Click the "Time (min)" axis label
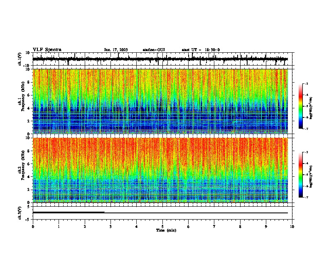 pos(166,230)
